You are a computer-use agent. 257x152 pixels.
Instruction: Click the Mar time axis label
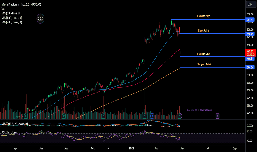(157, 148)
